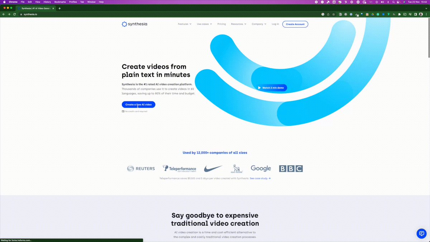Image resolution: width=430 pixels, height=242 pixels.
Task: Open the Pricing page link
Action: pos(221,24)
